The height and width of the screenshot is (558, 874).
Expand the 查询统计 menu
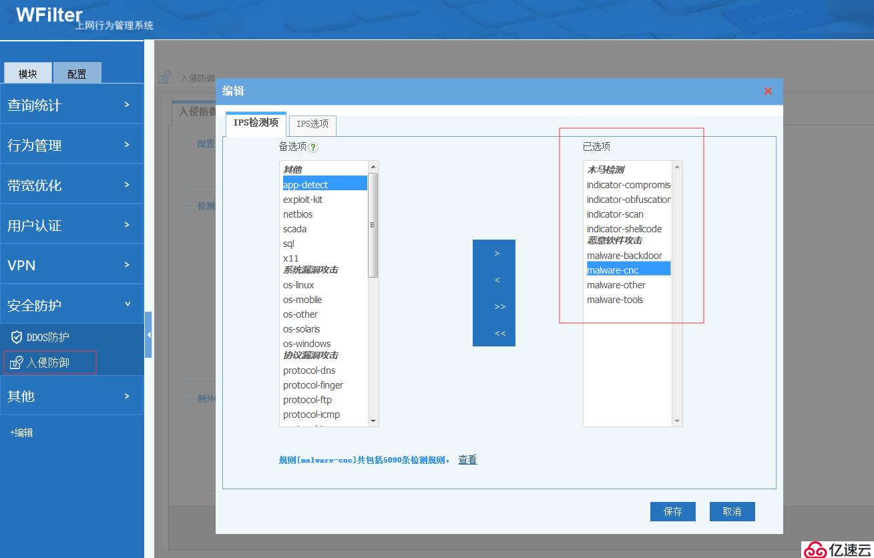(x=71, y=104)
